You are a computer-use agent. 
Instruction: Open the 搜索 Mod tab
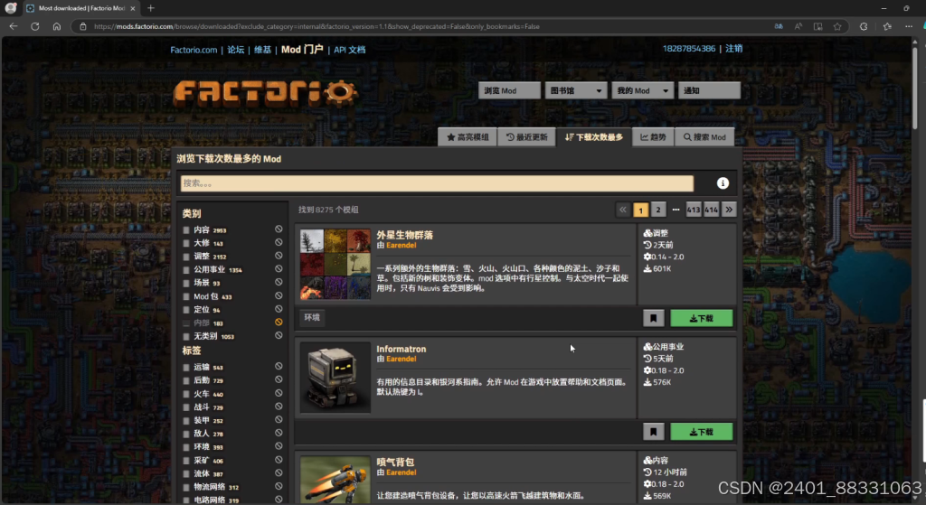coord(704,137)
